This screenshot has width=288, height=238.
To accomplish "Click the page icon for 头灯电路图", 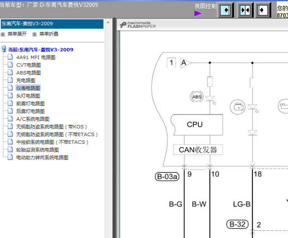I will (10, 95).
